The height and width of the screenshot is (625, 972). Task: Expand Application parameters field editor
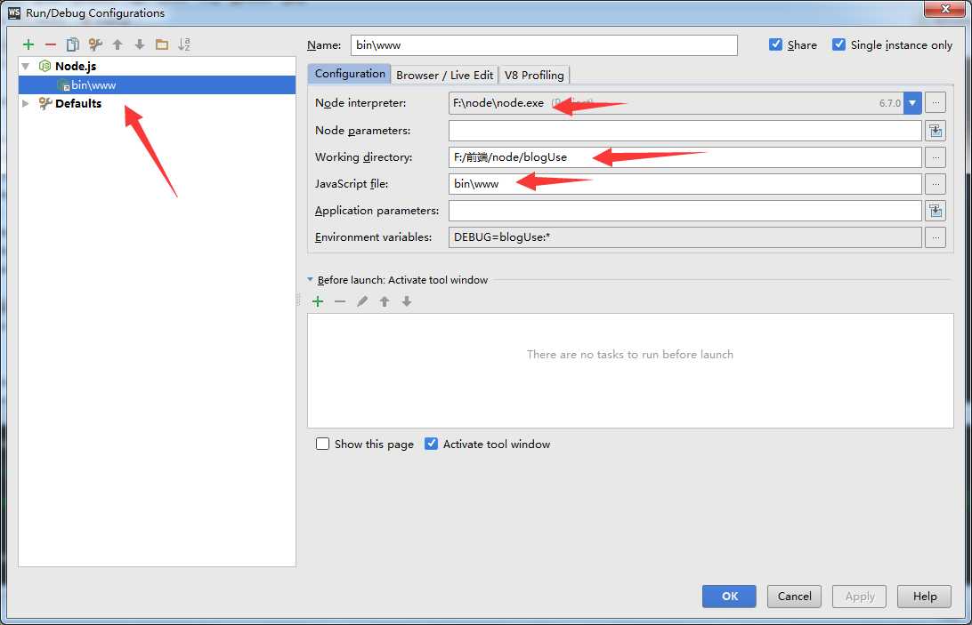pos(936,211)
